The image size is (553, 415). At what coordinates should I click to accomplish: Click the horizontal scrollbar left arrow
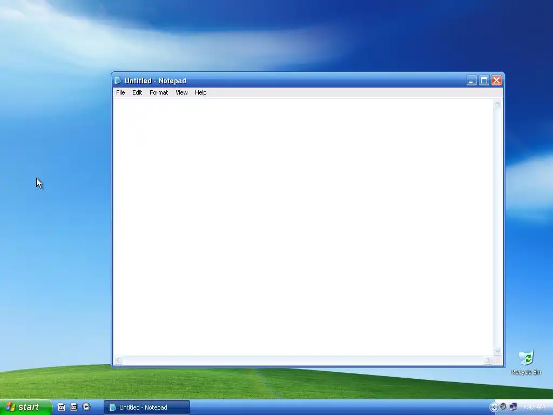[x=118, y=360]
